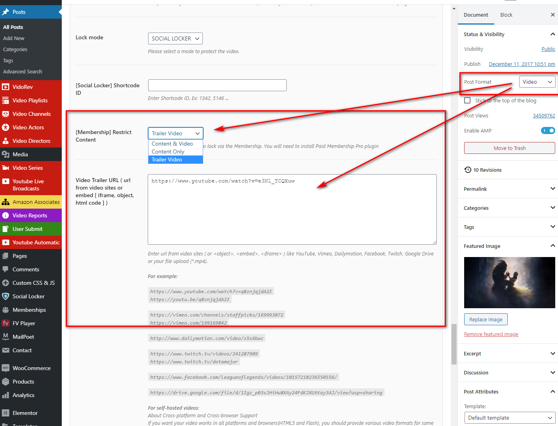Click the revisions clock icon
This screenshot has width=558, height=426.
pos(468,170)
